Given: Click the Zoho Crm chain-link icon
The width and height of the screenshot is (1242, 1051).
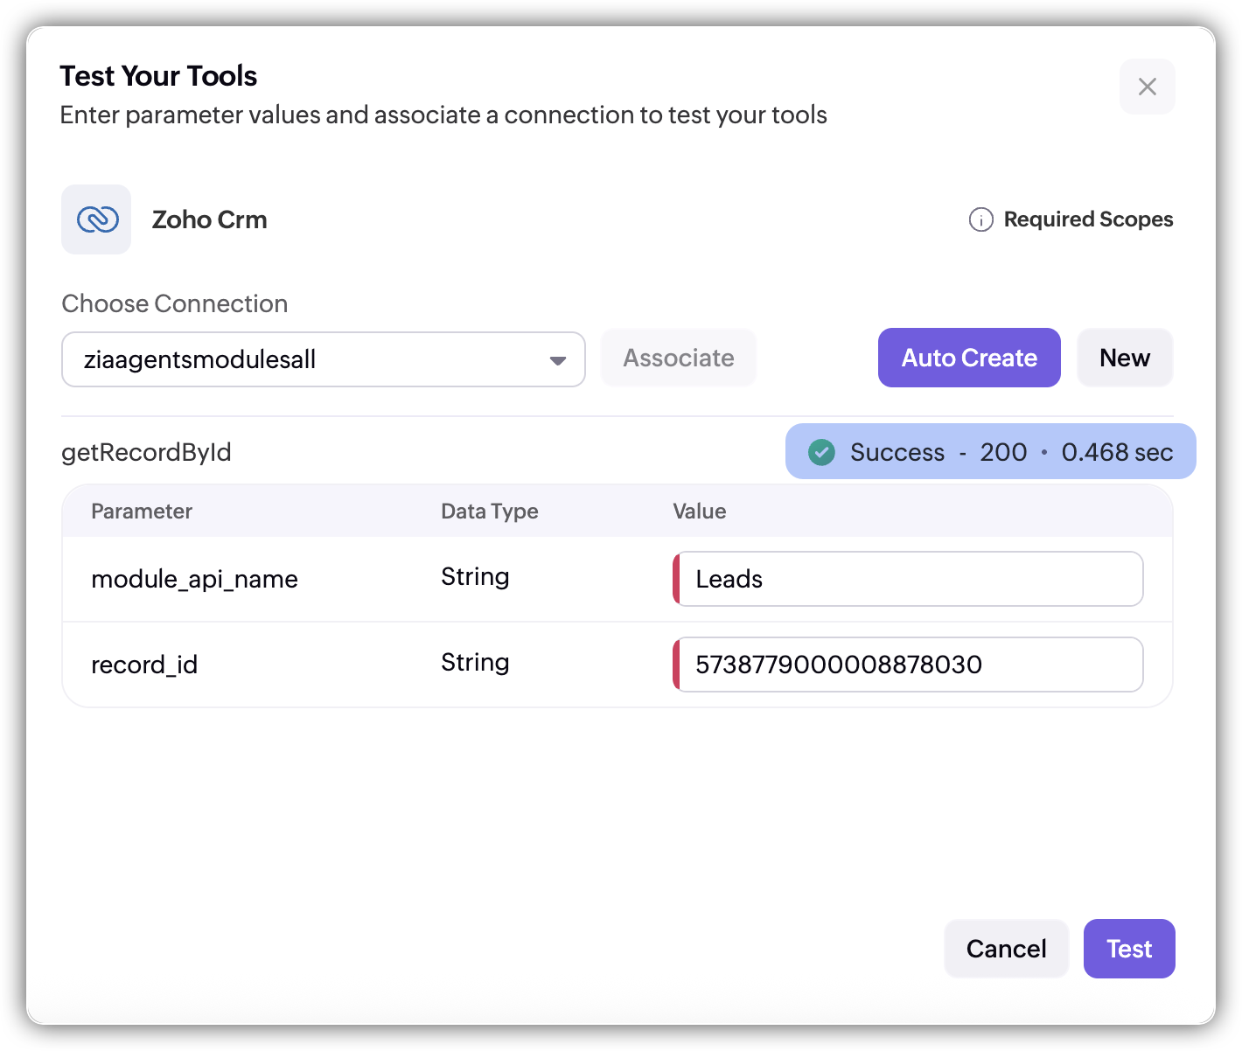Looking at the screenshot, I should (97, 219).
